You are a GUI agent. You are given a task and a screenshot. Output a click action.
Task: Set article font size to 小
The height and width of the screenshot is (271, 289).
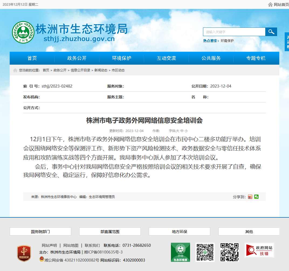pyautogui.click(x=186, y=131)
